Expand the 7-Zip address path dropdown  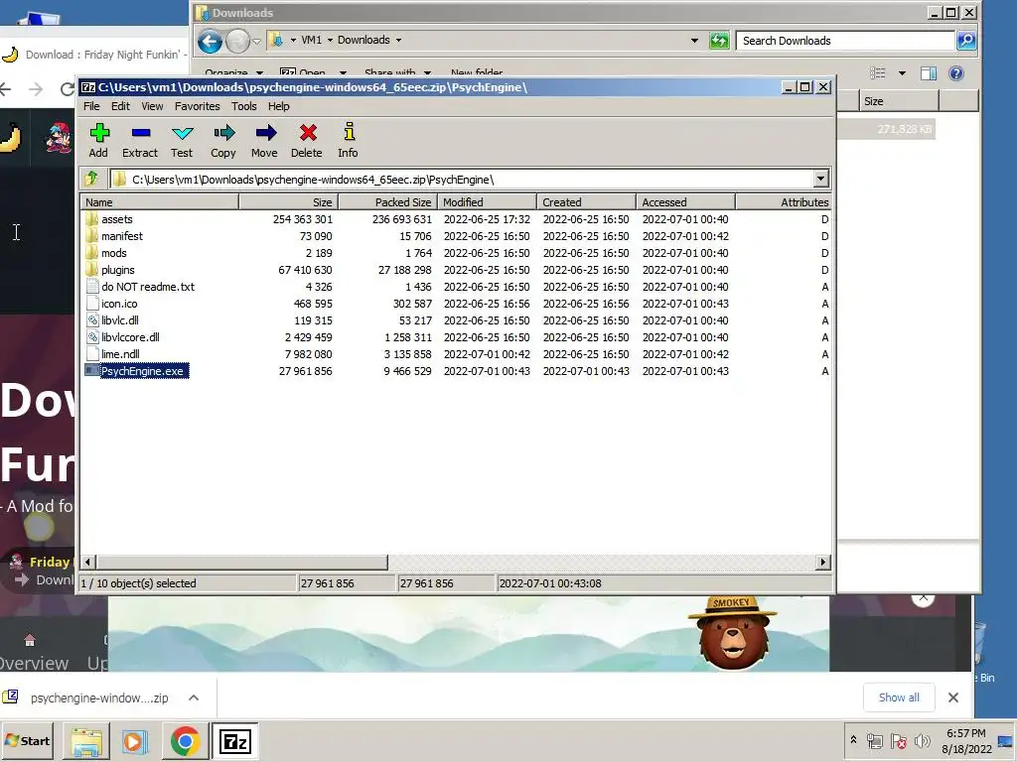820,179
